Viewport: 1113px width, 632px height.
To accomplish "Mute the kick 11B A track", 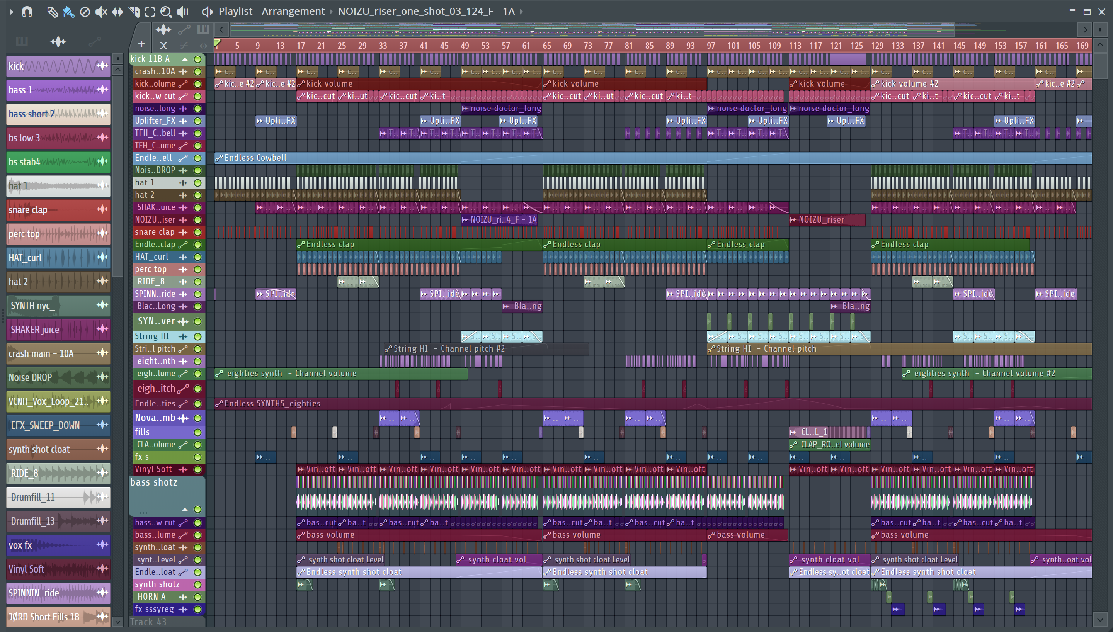I will coord(197,59).
